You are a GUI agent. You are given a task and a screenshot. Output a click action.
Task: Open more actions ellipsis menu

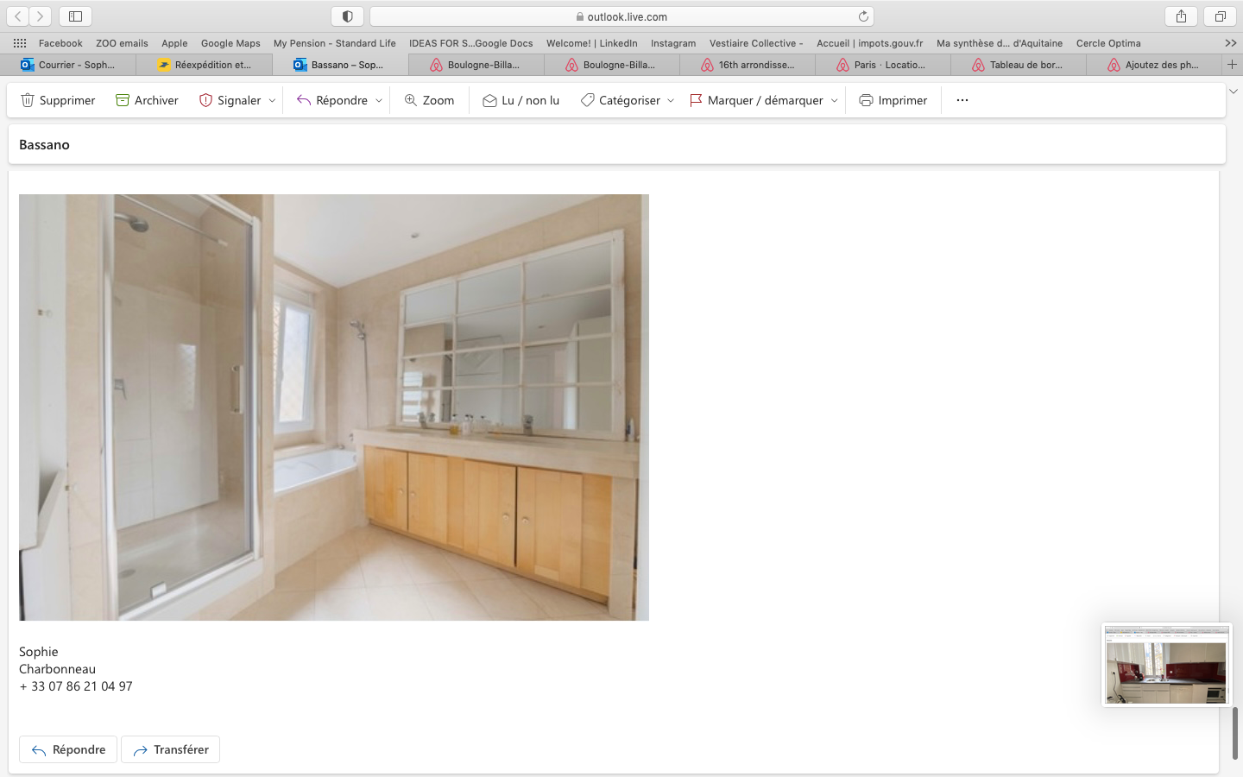coord(962,100)
